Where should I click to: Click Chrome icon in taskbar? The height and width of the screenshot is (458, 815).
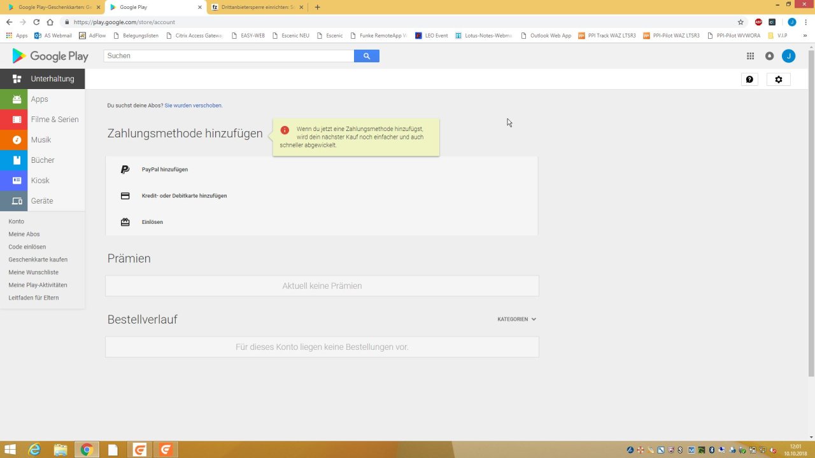pyautogui.click(x=87, y=450)
